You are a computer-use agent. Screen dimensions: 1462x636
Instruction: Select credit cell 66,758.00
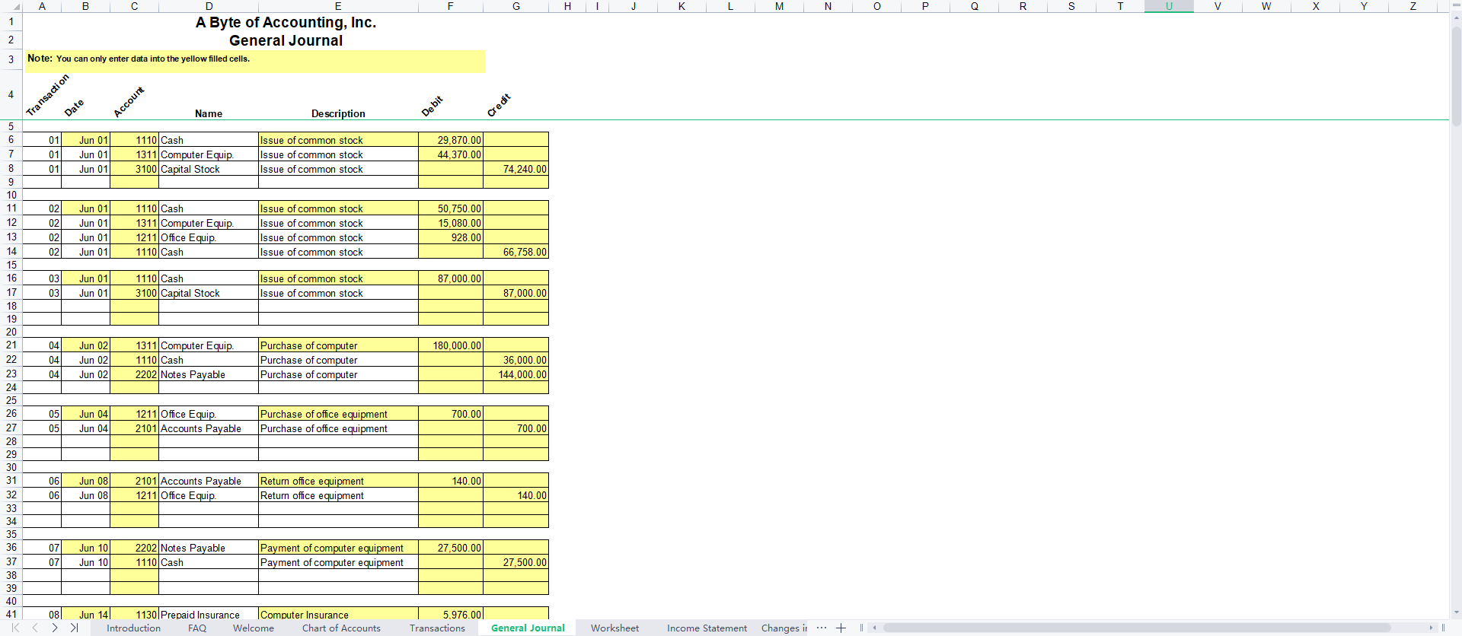pos(516,252)
